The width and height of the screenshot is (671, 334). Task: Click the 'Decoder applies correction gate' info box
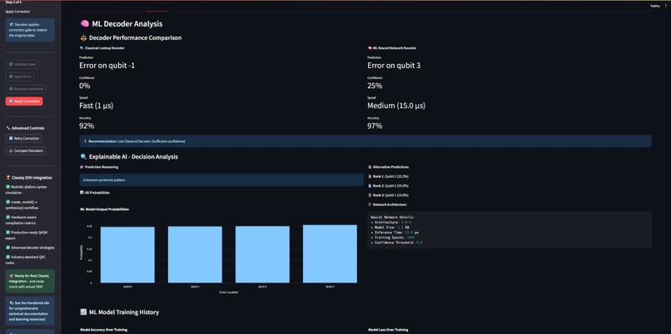pyautogui.click(x=30, y=30)
